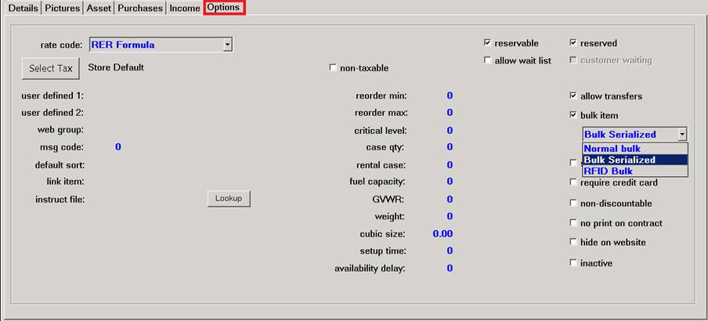Mark the item as inactive
The height and width of the screenshot is (321, 708).
(573, 263)
